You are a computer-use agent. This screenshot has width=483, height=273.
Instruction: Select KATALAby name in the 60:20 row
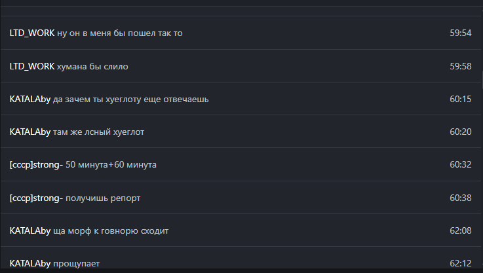(x=30, y=132)
